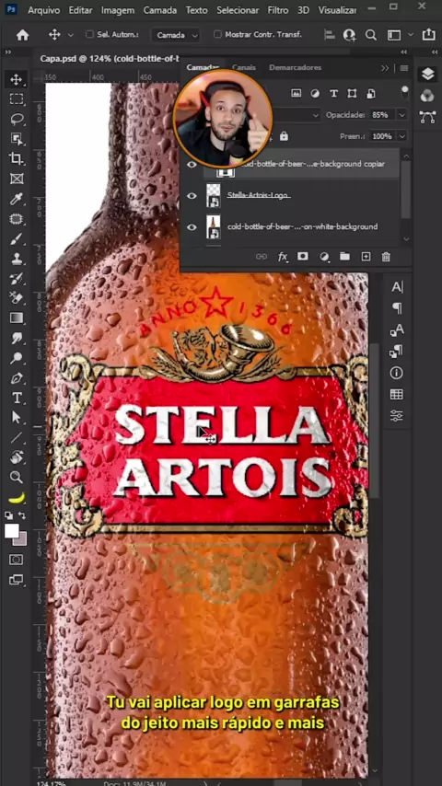
Task: Toggle Quick Mask mode
Action: [16, 560]
